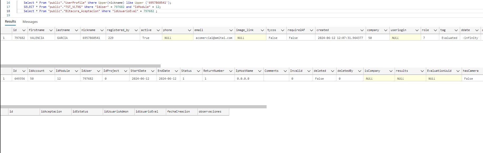483x153 pixels.
Task: Select the Results tab
Action: click(11, 22)
